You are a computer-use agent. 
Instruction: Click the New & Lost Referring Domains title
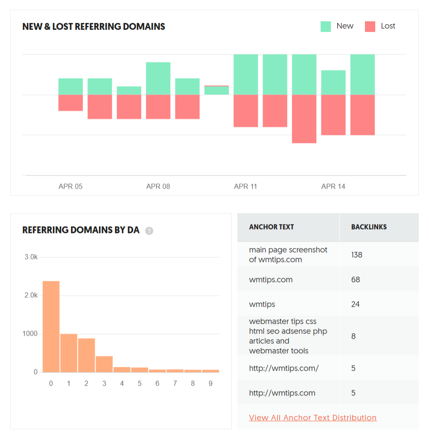[93, 26]
